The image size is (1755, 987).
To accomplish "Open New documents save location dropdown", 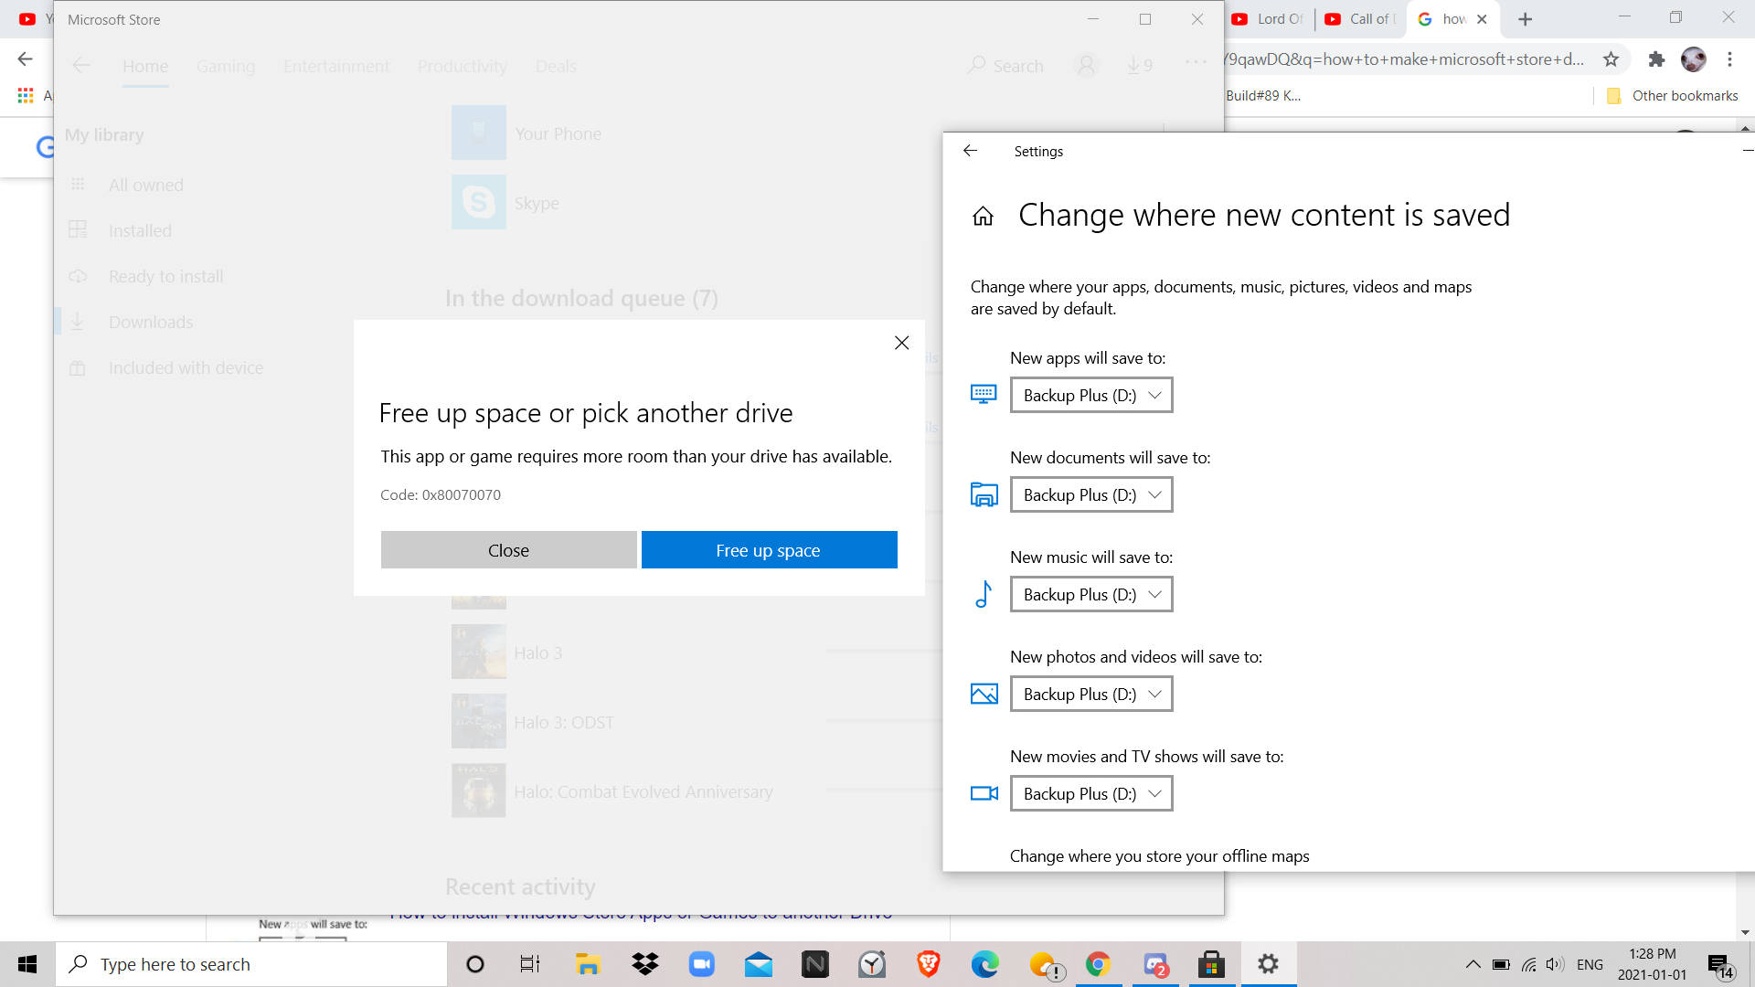I will tap(1091, 494).
